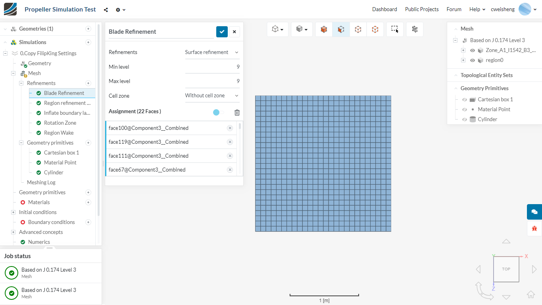Screen dimensions: 542x305
Task: Open the Refinements type dropdown
Action: [x=212, y=52]
